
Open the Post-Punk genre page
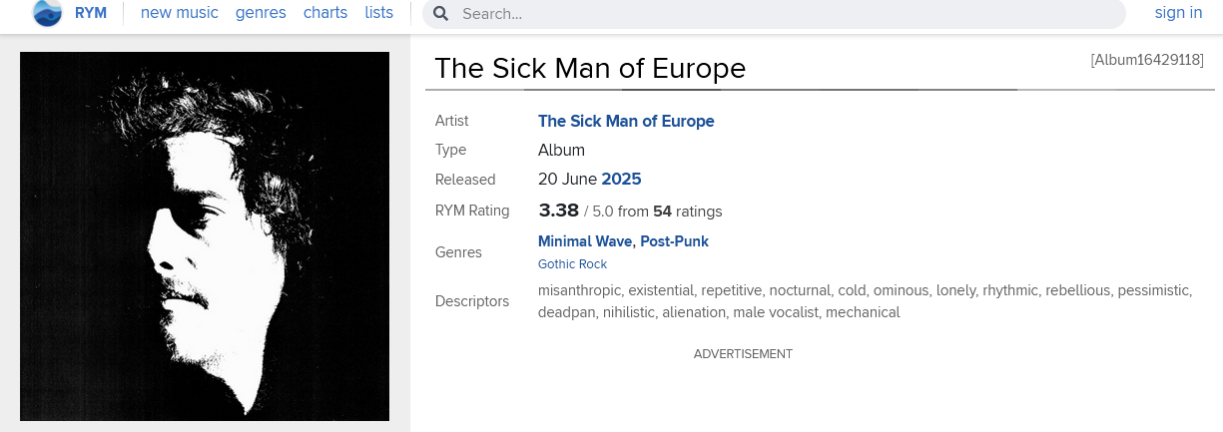click(675, 241)
